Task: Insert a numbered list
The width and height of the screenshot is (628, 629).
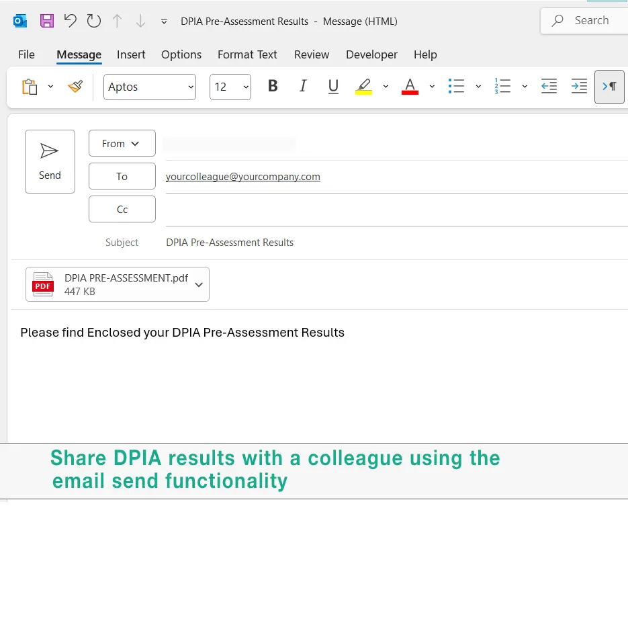Action: pos(502,86)
